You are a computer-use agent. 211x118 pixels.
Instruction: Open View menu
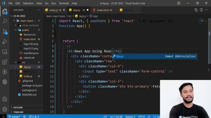39,3
